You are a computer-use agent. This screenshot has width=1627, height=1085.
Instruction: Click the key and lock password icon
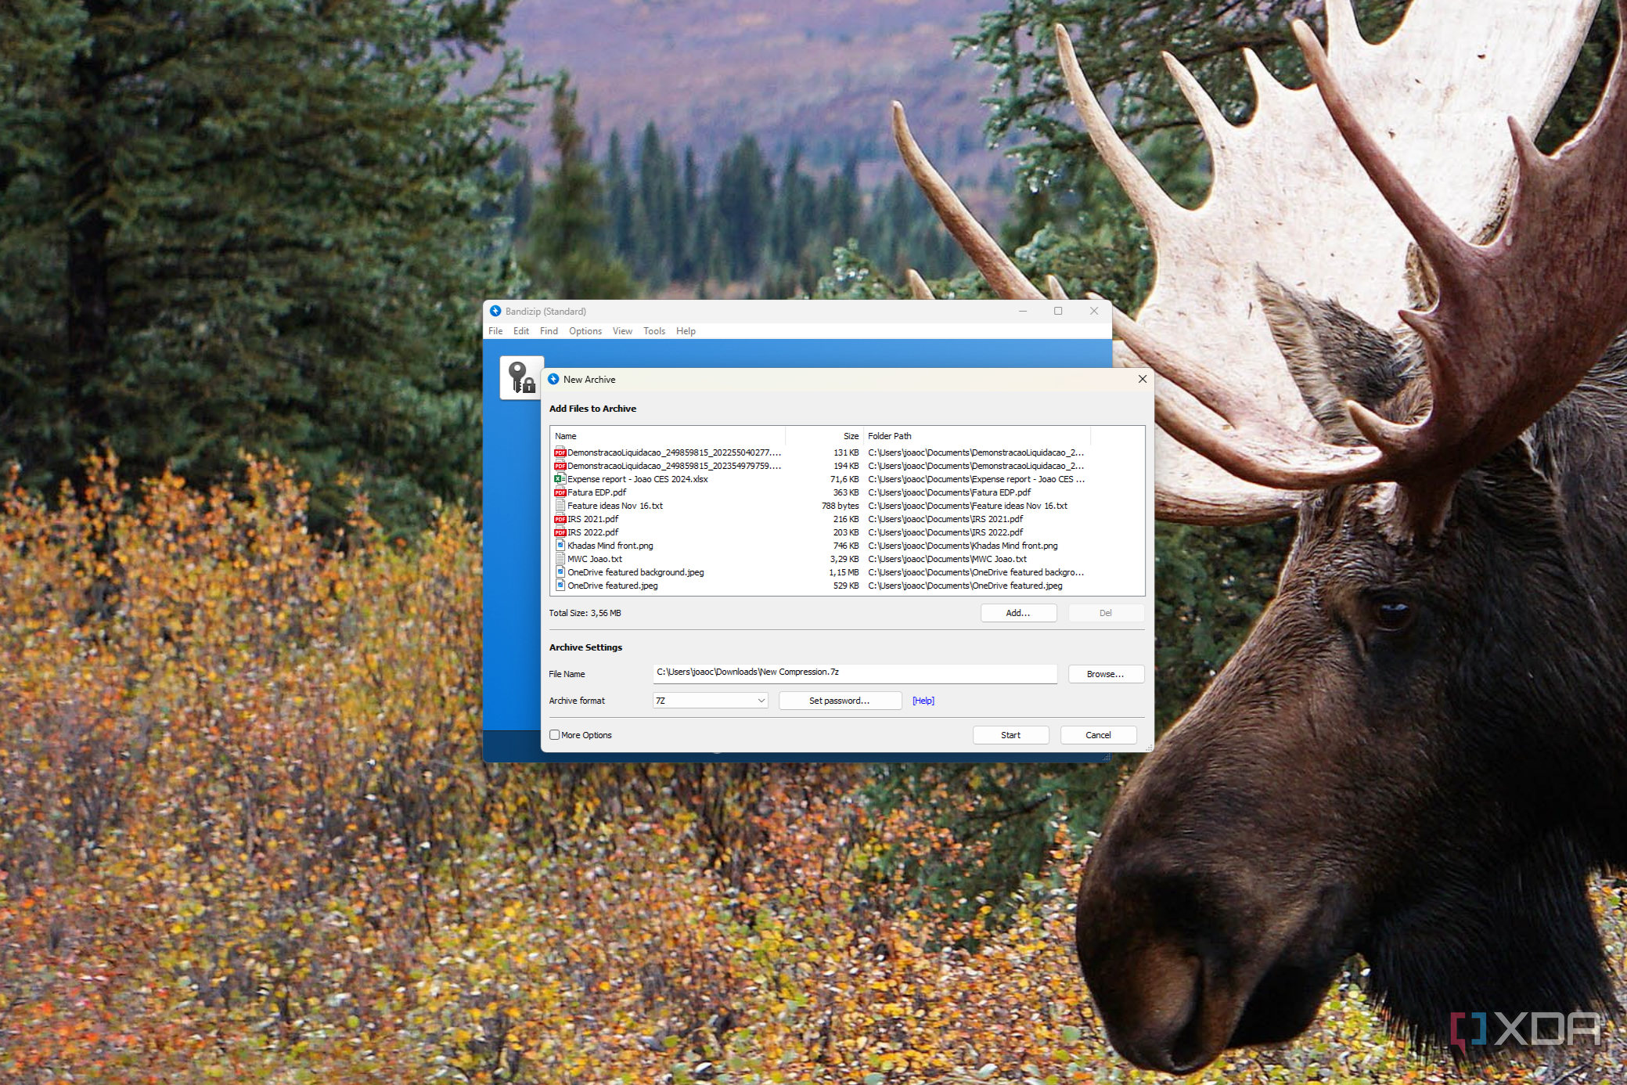point(521,377)
